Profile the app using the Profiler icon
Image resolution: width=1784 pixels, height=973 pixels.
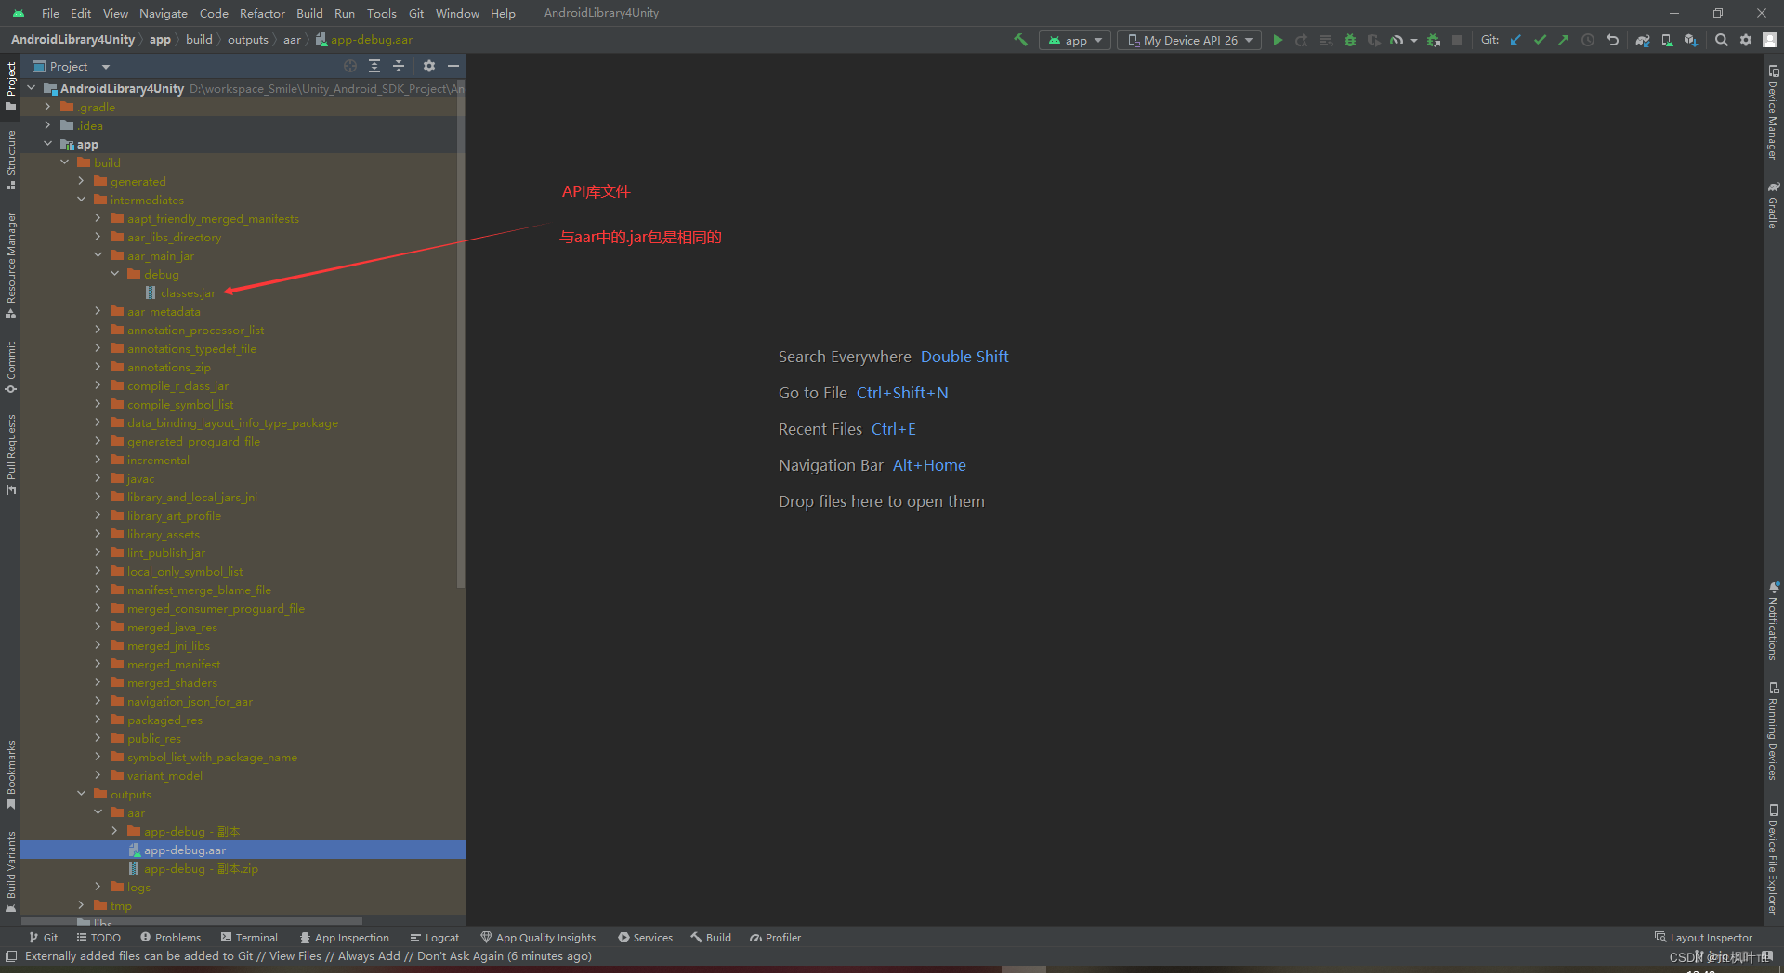[x=1397, y=40]
